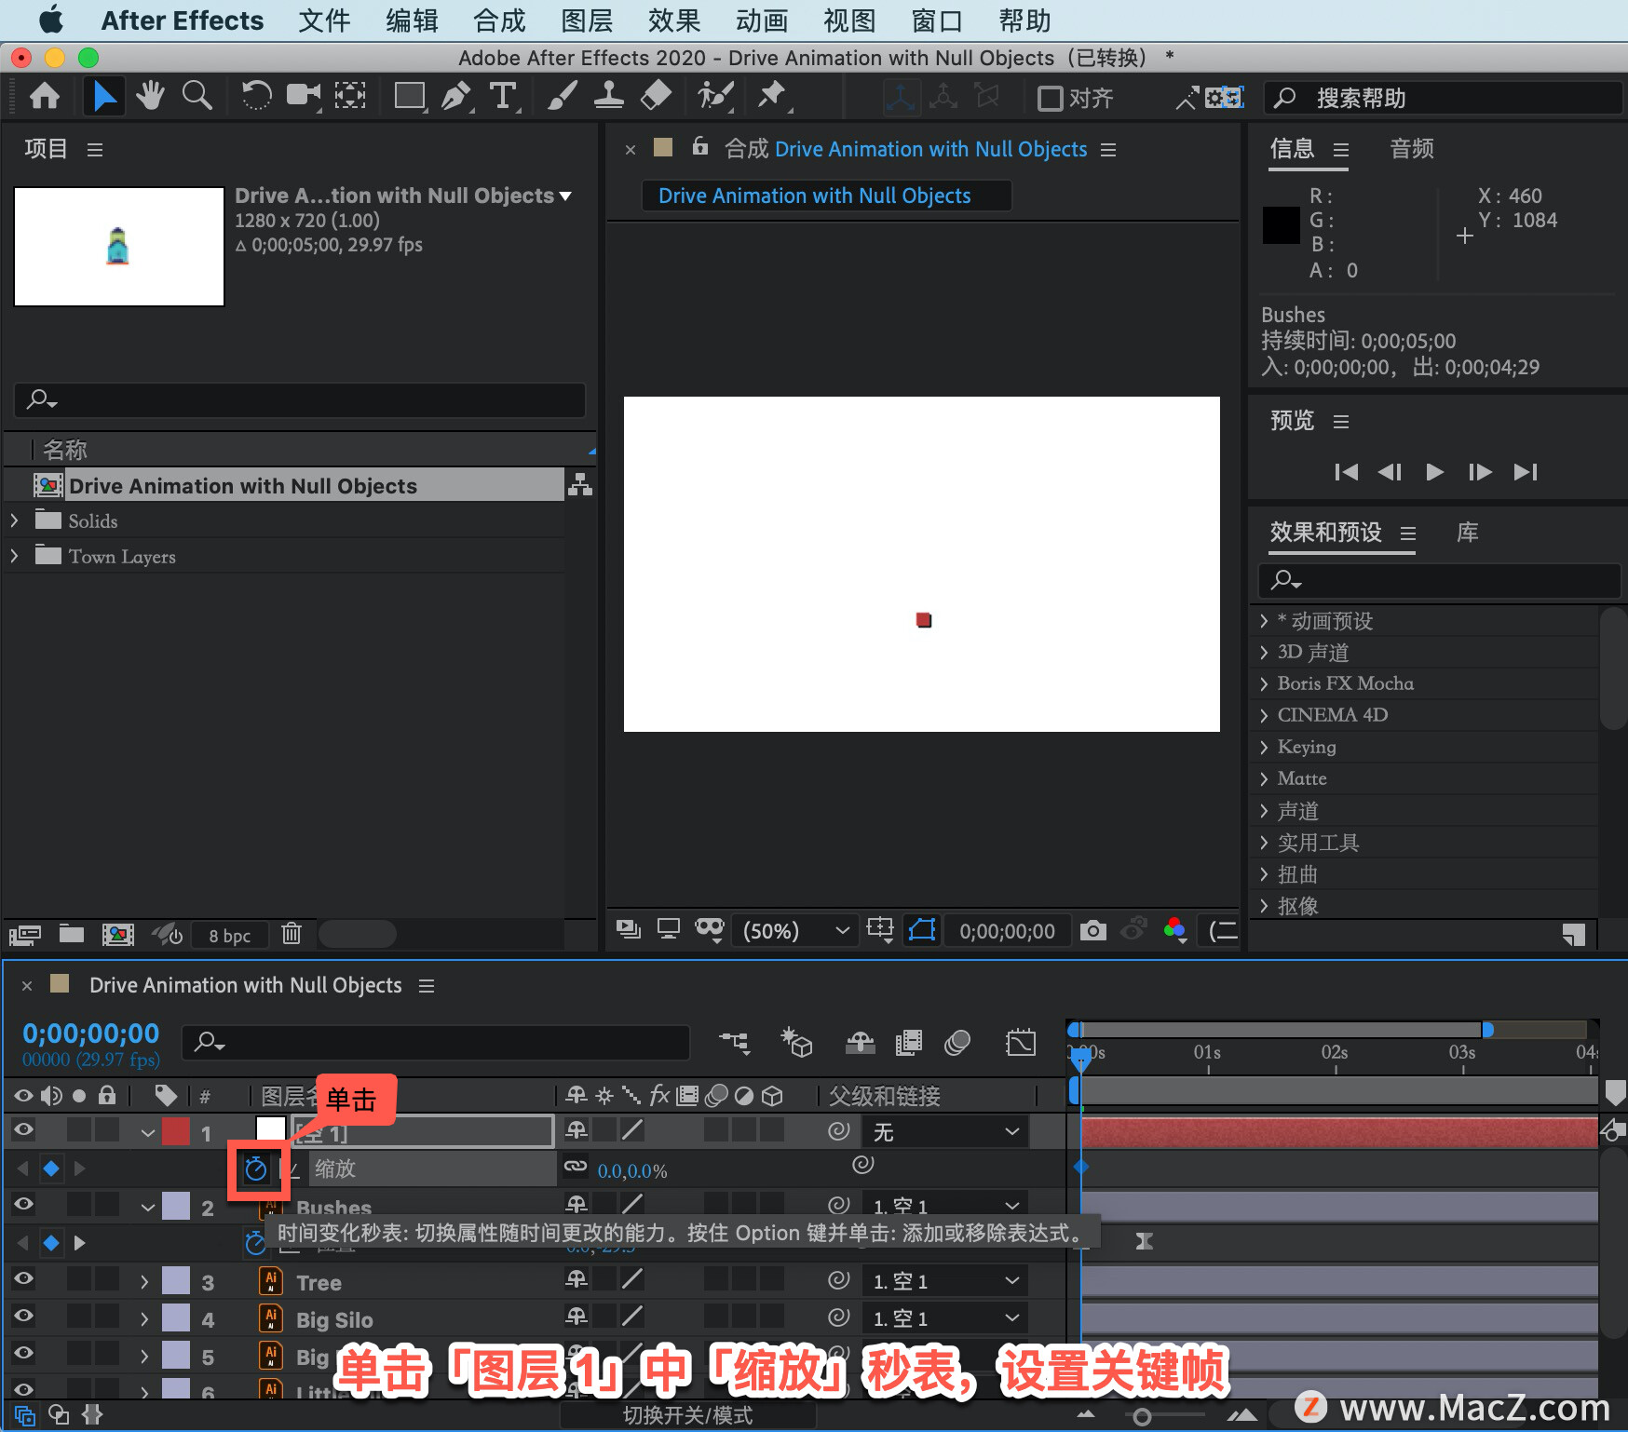
Task: Open the 效果 menu
Action: [674, 20]
